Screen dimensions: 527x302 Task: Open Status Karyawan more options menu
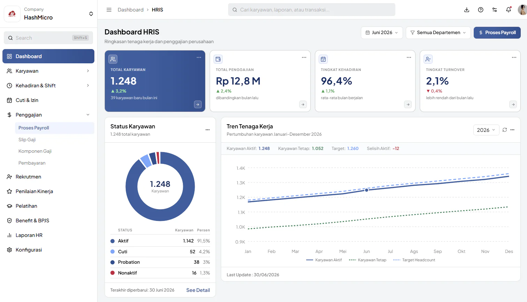click(x=208, y=130)
